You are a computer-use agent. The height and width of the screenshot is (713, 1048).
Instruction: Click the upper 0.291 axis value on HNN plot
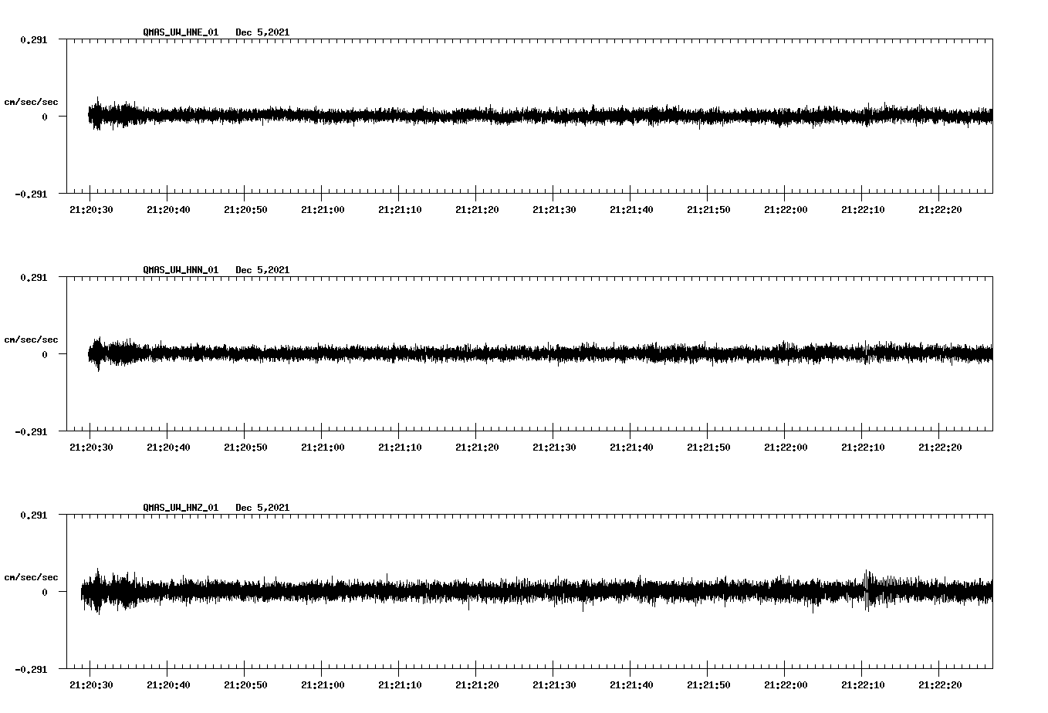[x=33, y=278]
